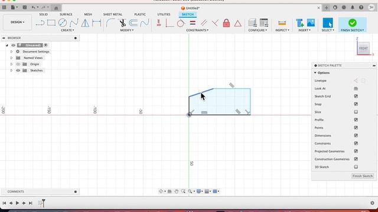378x212 pixels.
Task: Toggle the Dimensions checkbox
Action: 356,135
